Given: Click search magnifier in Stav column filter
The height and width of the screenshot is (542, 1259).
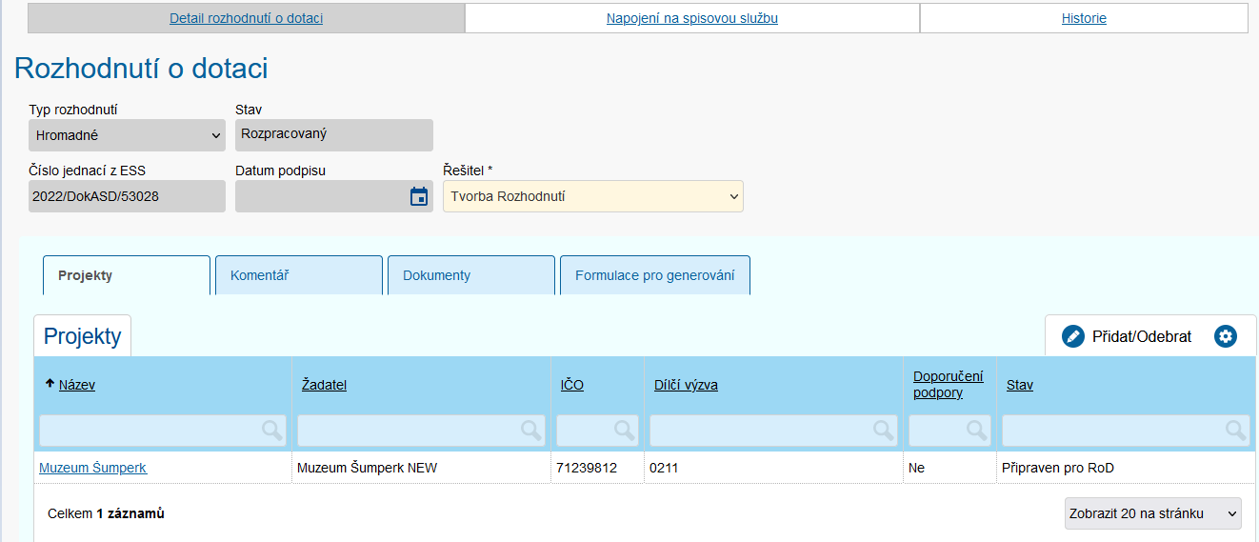Looking at the screenshot, I should tap(1236, 431).
